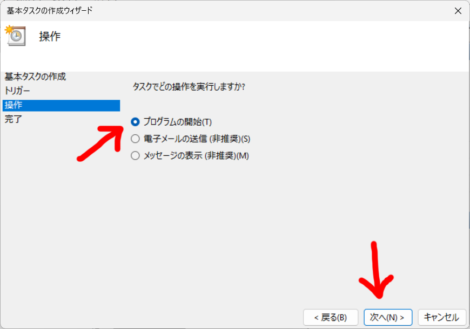Cancel the wizard with キャンセル button

coord(442,317)
